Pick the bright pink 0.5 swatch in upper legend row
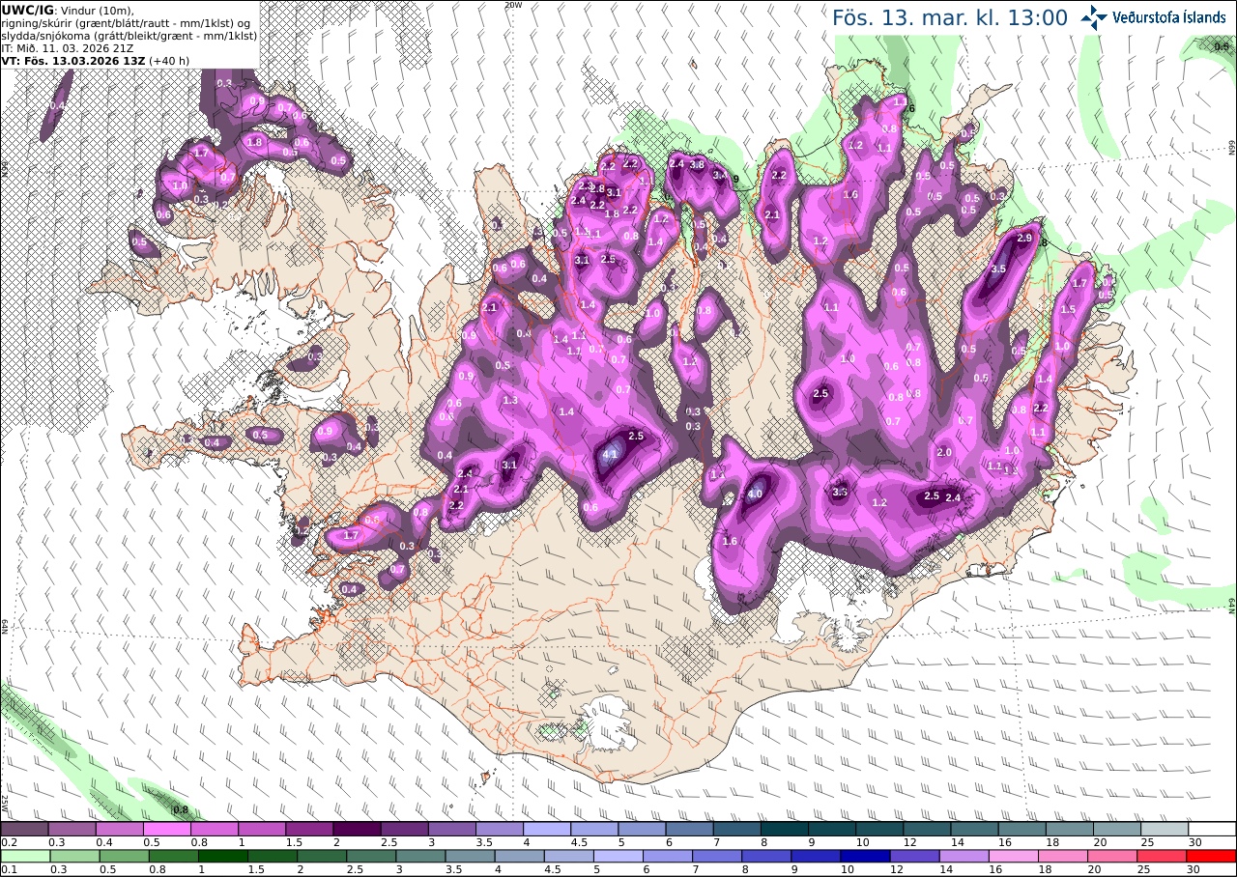The image size is (1237, 877). click(x=166, y=829)
